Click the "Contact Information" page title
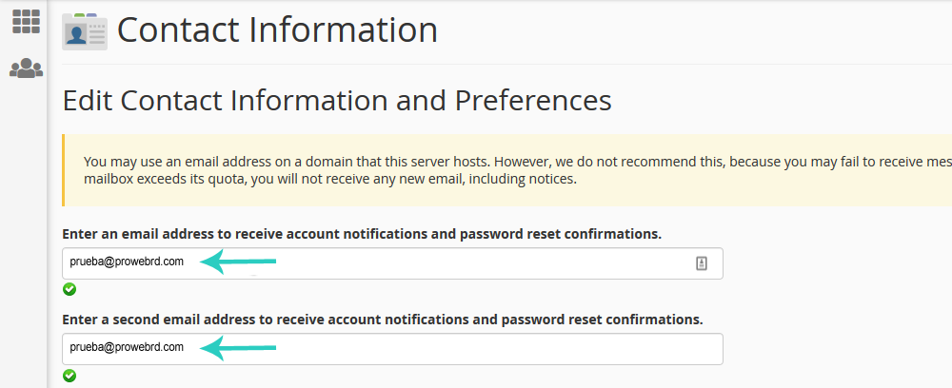Viewport: 952px width, 388px height. point(277,30)
